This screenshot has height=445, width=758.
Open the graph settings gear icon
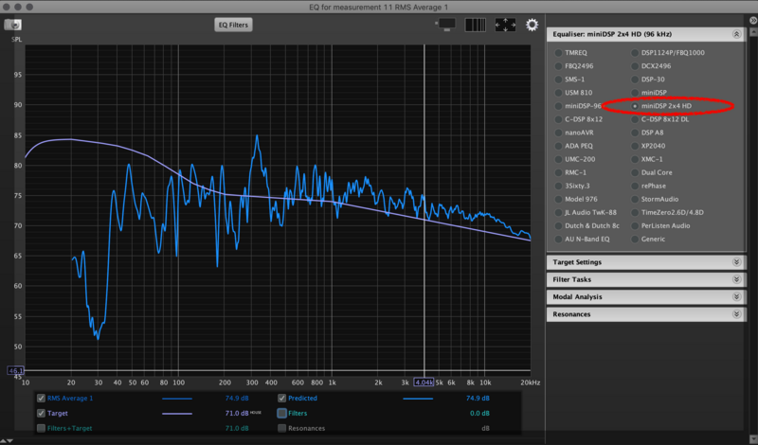[532, 25]
